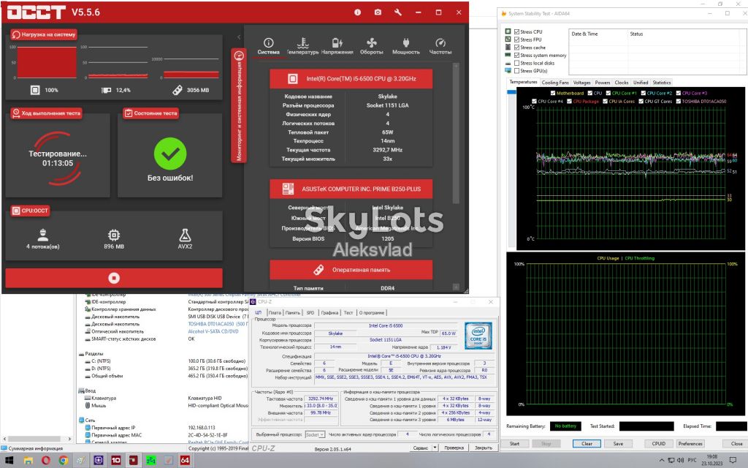Open the CPU-Z Память tab
The height and width of the screenshot is (468, 748).
pos(293,313)
